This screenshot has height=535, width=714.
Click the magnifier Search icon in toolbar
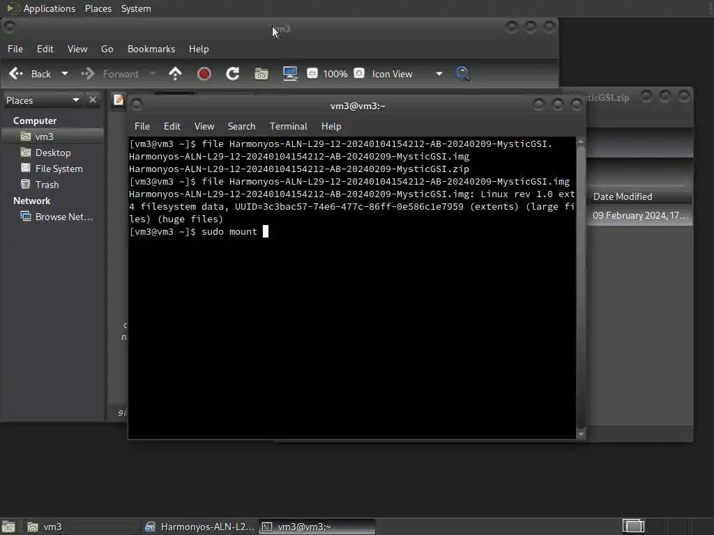(x=463, y=74)
